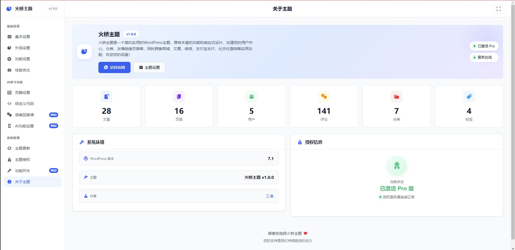This screenshot has height=250, width=515.
Task: Click the red heart icon in the footer
Action: [305, 233]
